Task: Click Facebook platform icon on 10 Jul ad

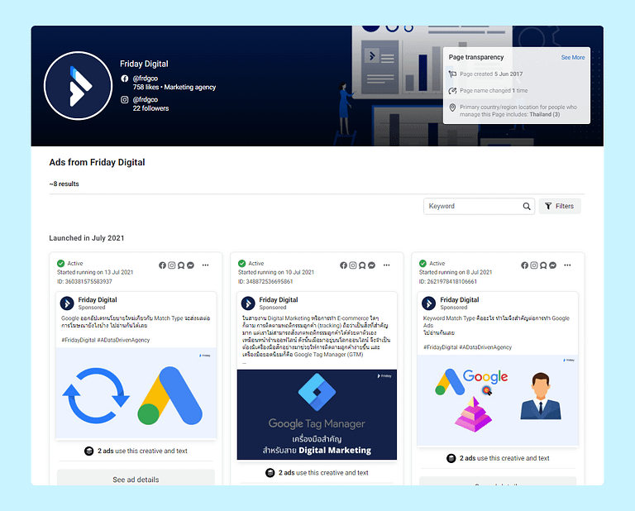Action: click(343, 265)
